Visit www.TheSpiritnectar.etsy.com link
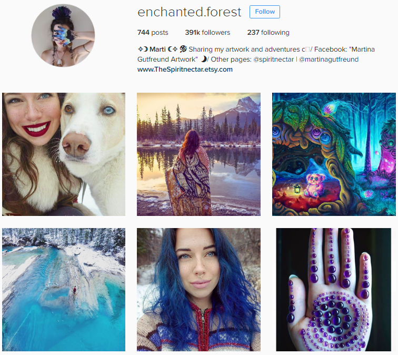 [x=185, y=70]
